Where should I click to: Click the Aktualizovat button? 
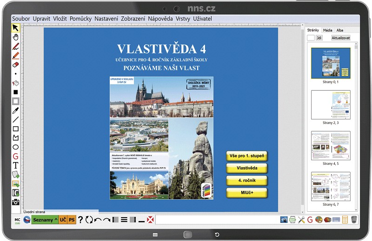coord(341,38)
